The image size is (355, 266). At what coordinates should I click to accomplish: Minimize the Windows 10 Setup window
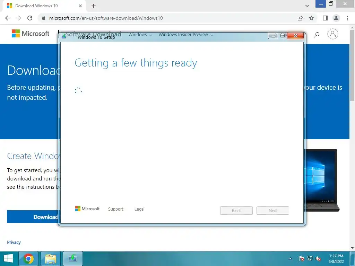(x=273, y=36)
